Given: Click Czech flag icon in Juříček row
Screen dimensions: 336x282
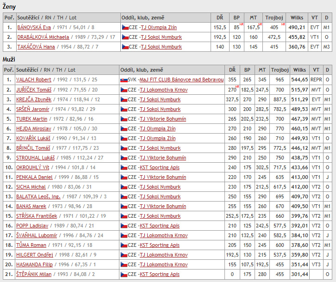Looking at the screenshot, I should pyautogui.click(x=124, y=90).
